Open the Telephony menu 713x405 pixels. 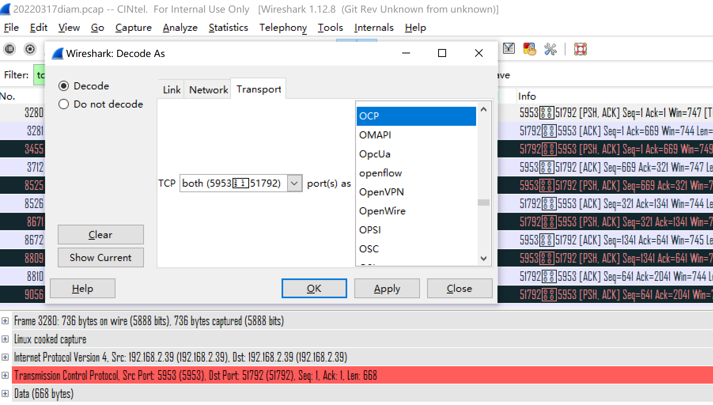(x=283, y=28)
